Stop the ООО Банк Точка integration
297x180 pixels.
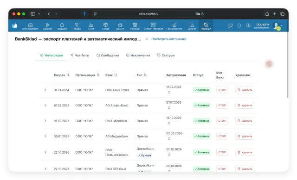tap(222, 90)
